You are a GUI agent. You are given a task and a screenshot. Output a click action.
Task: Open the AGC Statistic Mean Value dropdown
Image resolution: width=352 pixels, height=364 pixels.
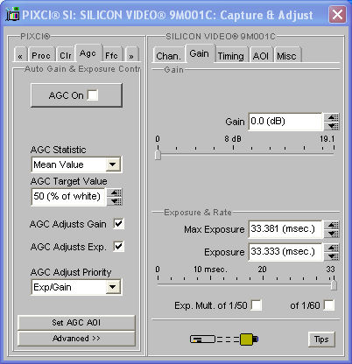(x=113, y=164)
